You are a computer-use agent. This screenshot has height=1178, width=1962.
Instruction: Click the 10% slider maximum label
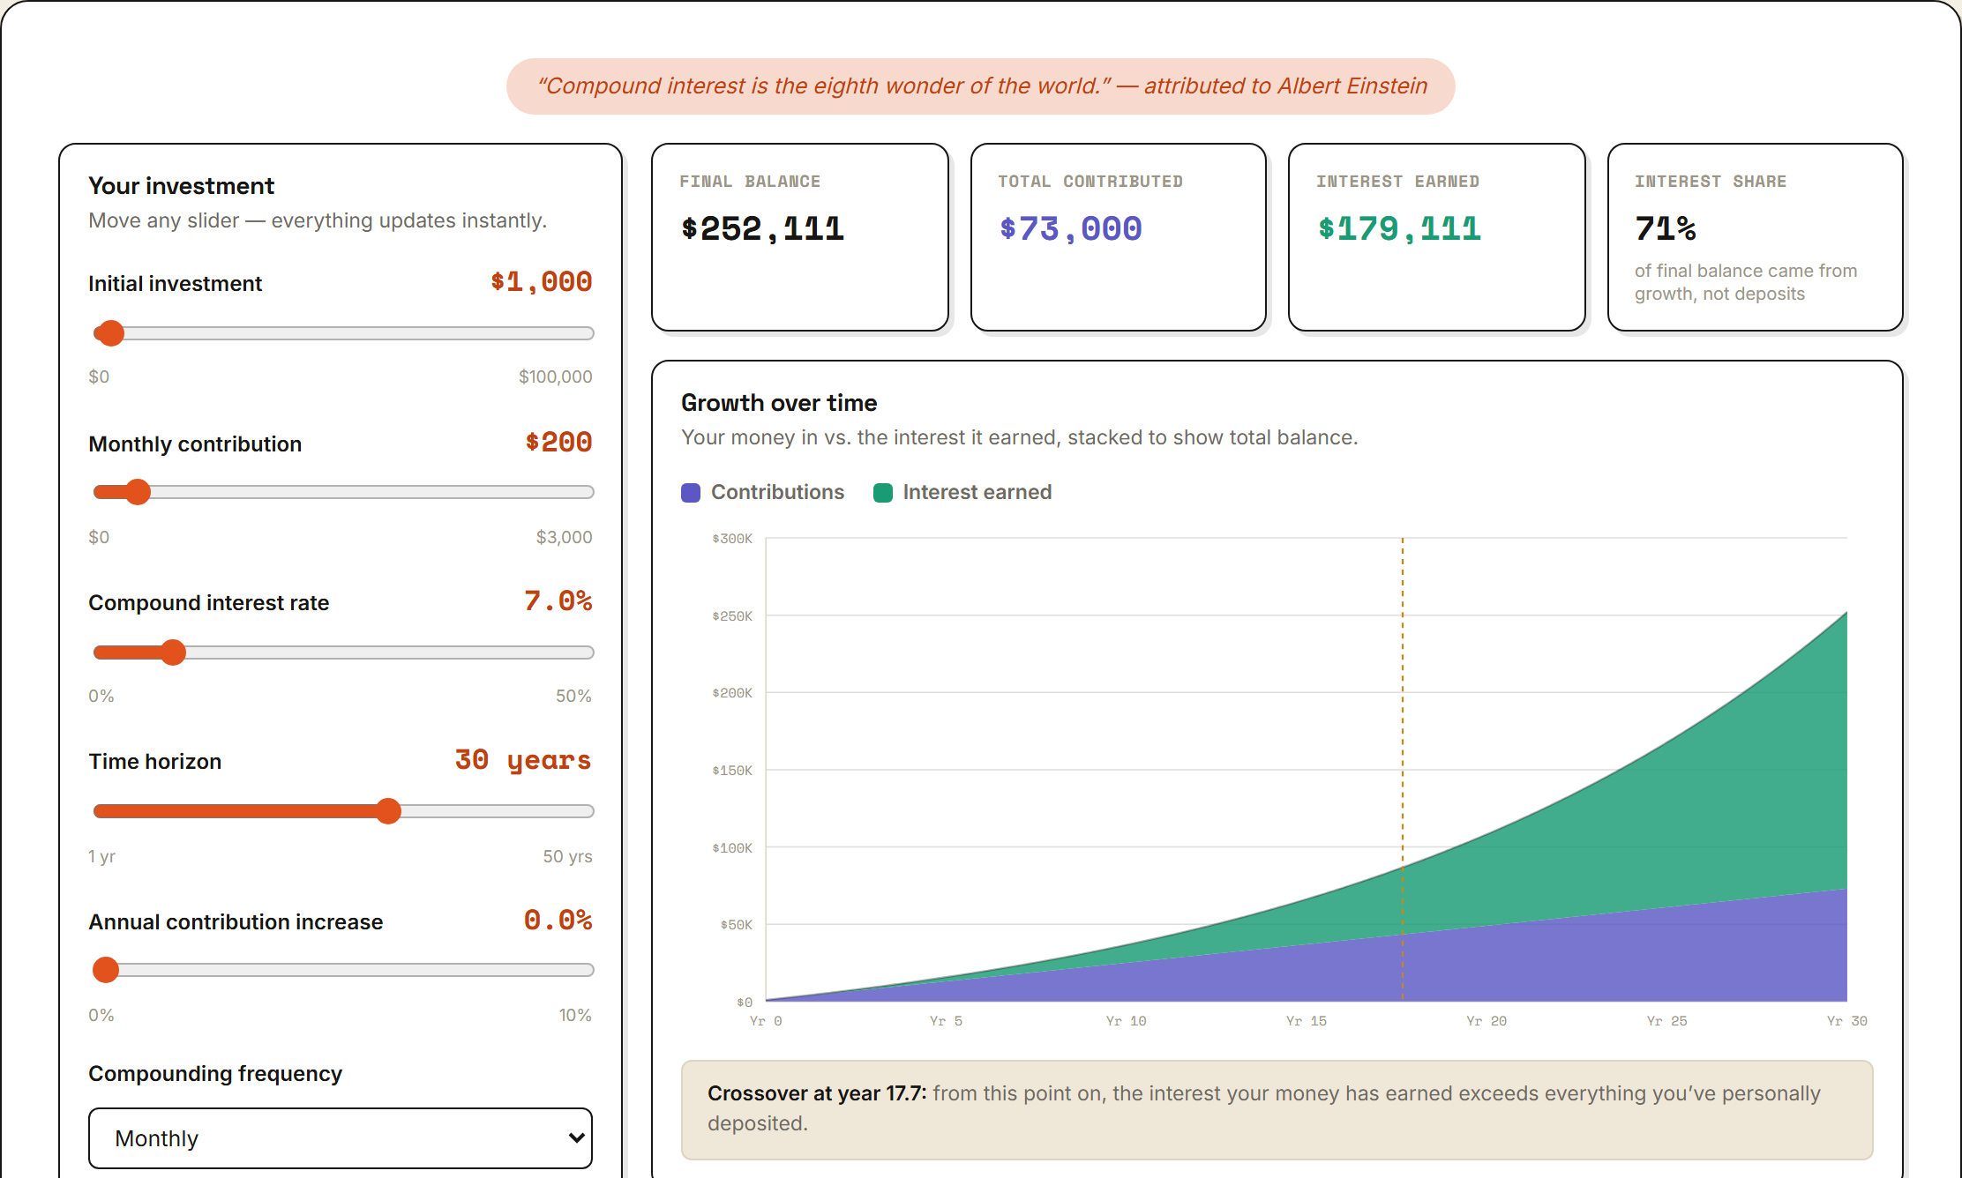coord(575,1015)
